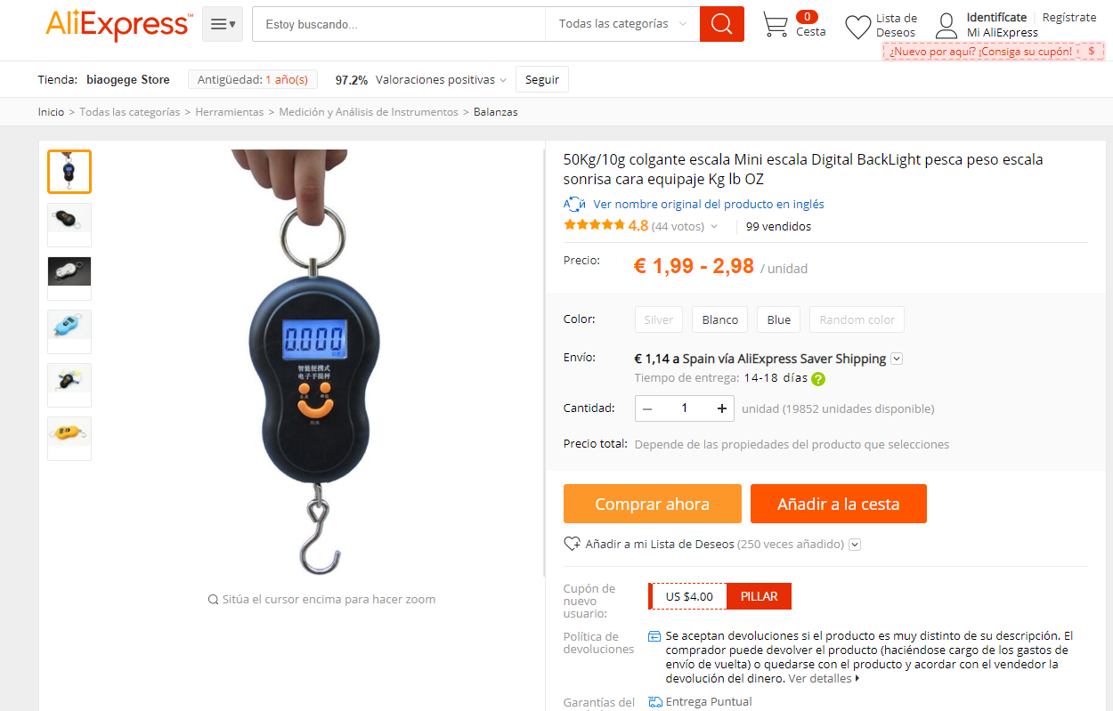Image resolution: width=1113 pixels, height=711 pixels.
Task: Open the Balanzas breadcrumb item
Action: (495, 112)
